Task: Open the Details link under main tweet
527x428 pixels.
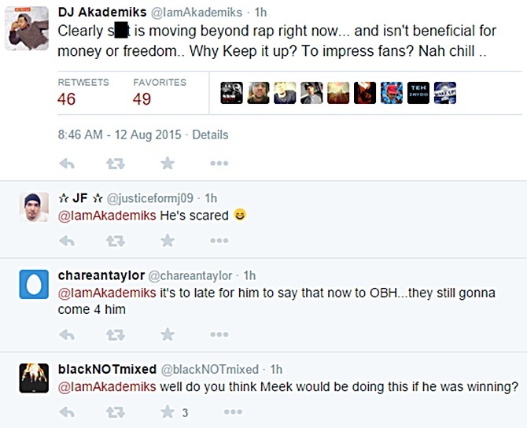Action: point(210,135)
